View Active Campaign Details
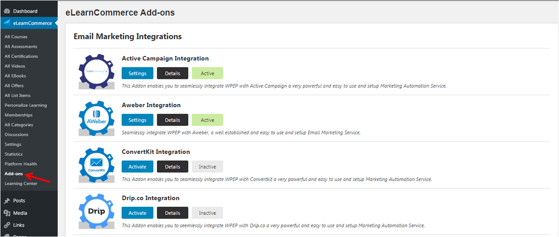The image size is (559, 237). tap(172, 73)
